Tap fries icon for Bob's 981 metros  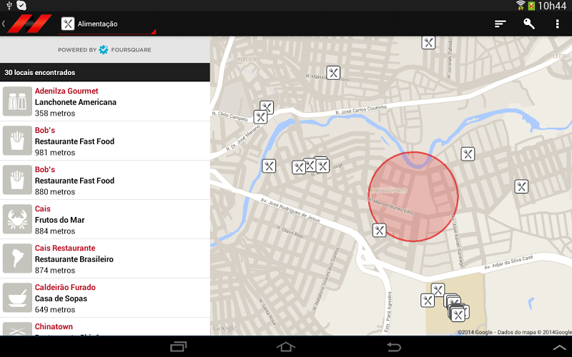click(x=17, y=141)
